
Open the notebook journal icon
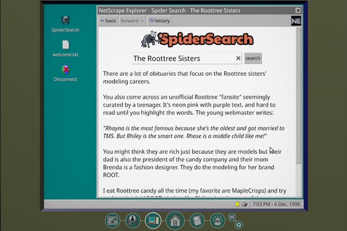(197, 220)
